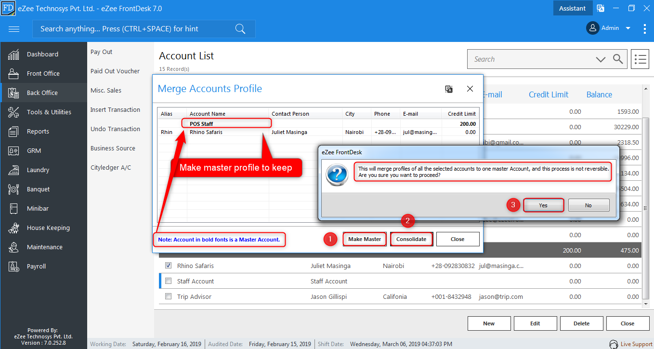Viewport: 654px width, 349px height.
Task: Click translate icon in Merge Accounts dialog
Action: coord(449,89)
